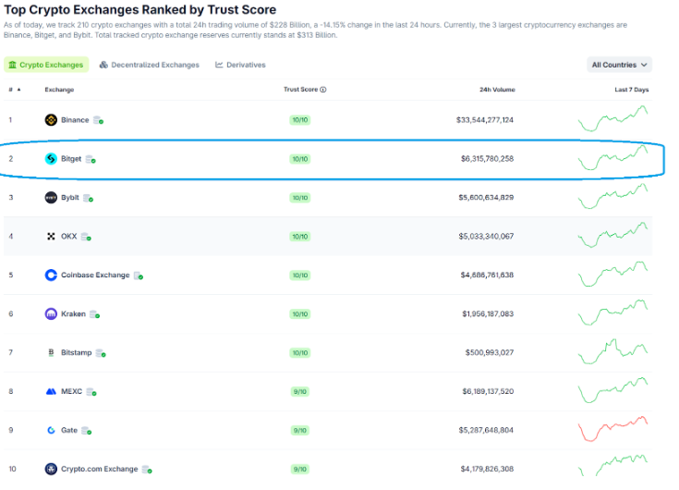679x490 pixels.
Task: Click the reserves badge icon next to Binance
Action: 98,120
